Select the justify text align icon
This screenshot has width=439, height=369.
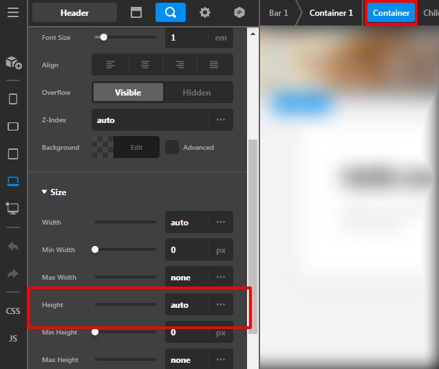point(214,65)
